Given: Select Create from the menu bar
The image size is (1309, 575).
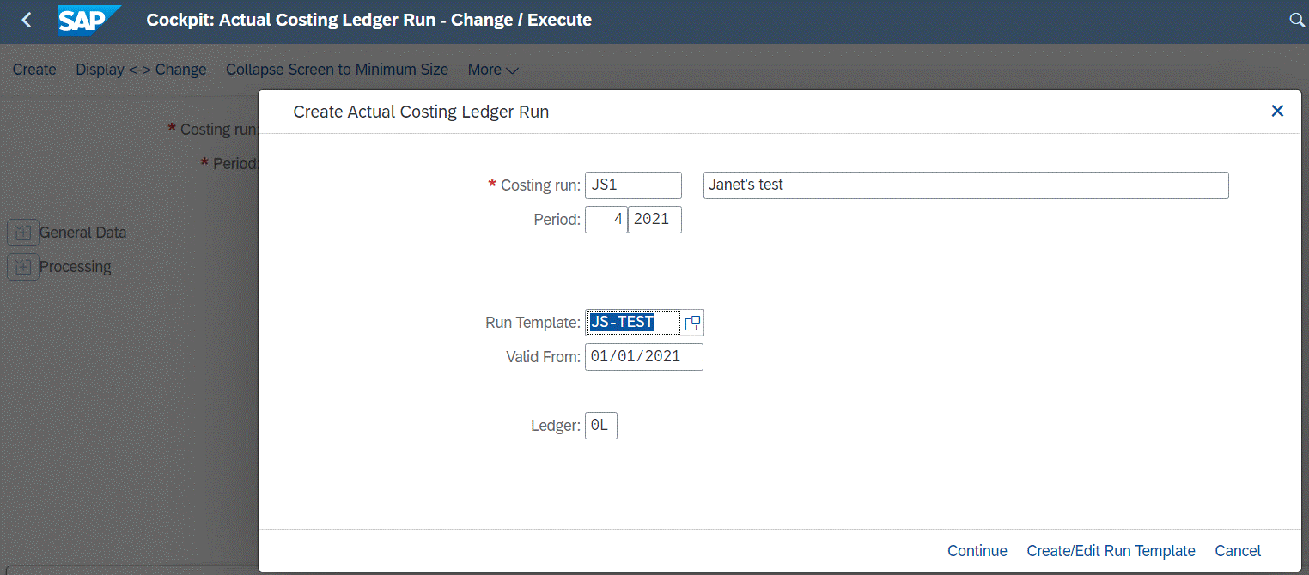Looking at the screenshot, I should pyautogui.click(x=33, y=70).
